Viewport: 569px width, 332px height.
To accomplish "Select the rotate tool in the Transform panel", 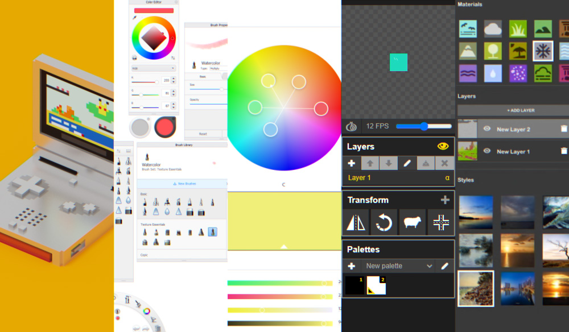I will tap(384, 222).
